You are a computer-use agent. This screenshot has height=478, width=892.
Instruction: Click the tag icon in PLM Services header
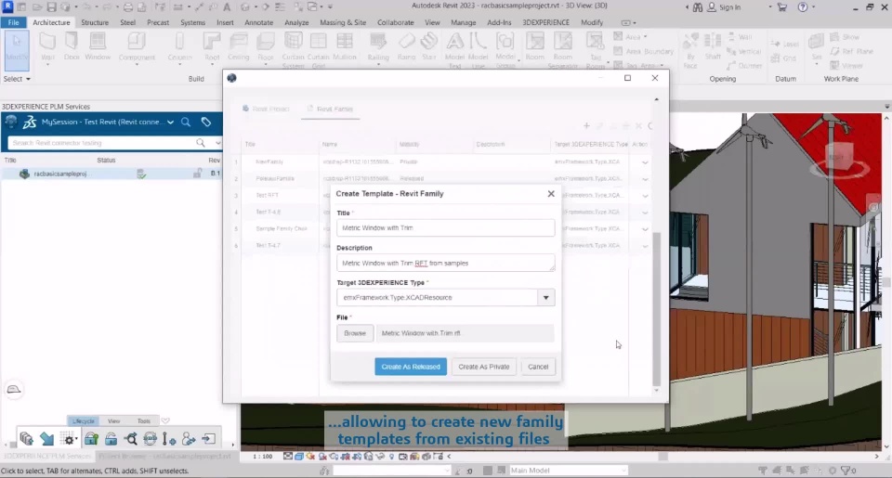point(206,122)
